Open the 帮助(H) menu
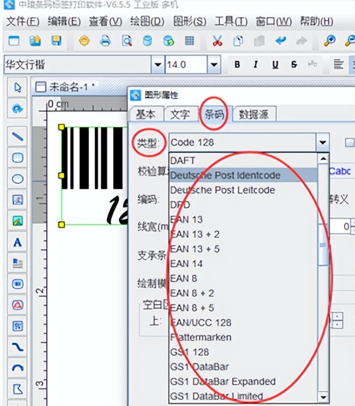355x406 pixels. [317, 21]
